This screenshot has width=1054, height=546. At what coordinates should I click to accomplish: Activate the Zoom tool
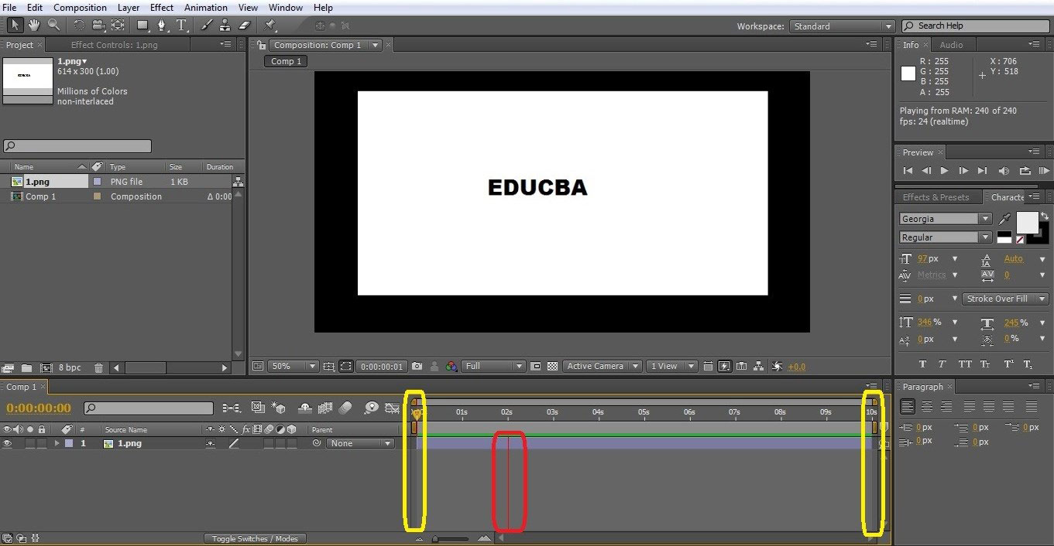53,25
